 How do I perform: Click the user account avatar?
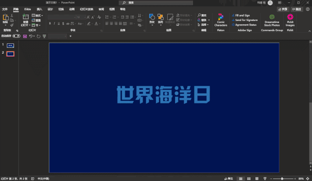(270, 3)
